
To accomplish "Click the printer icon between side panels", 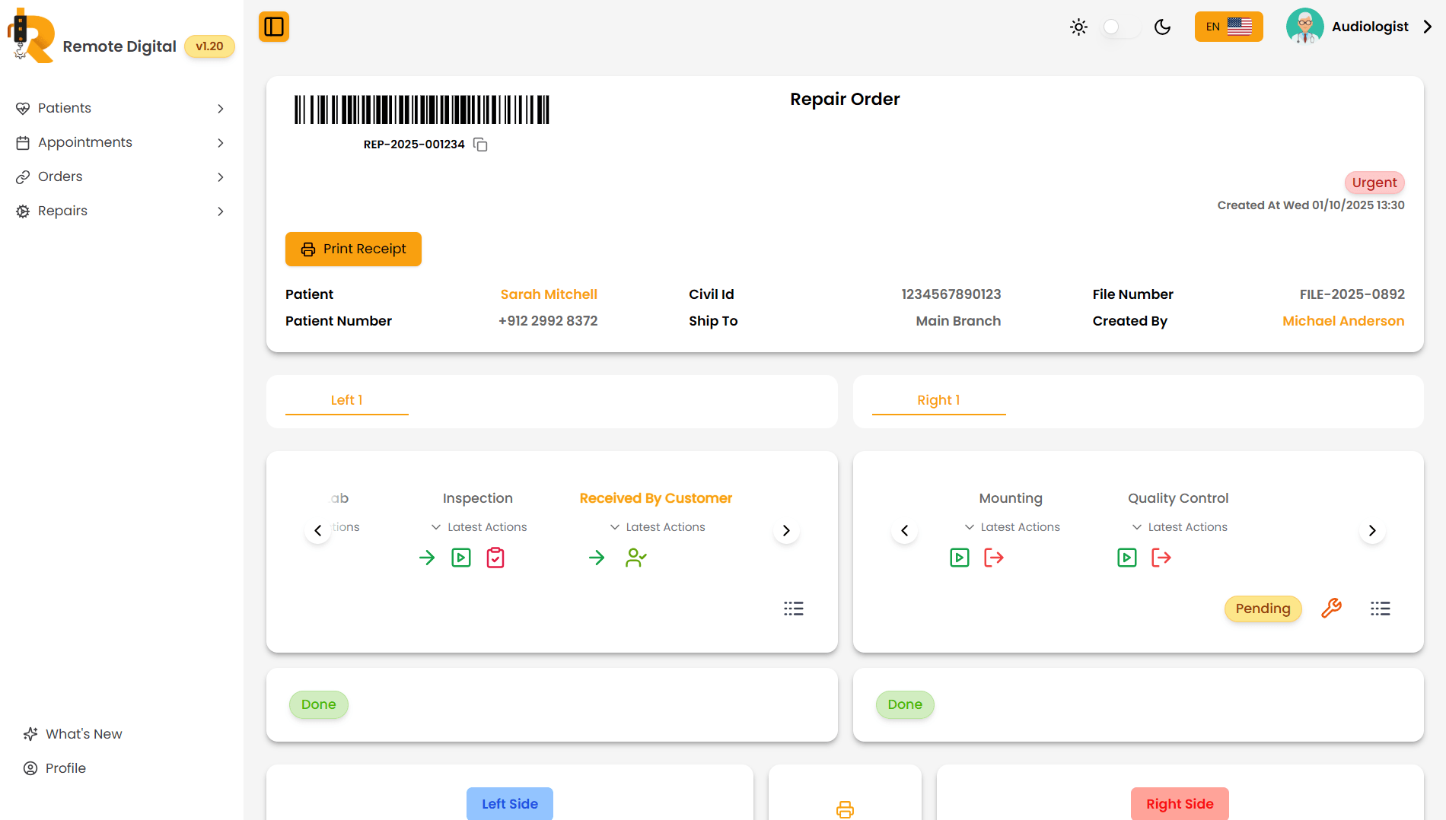I will point(845,809).
